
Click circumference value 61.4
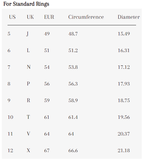coord(73,117)
